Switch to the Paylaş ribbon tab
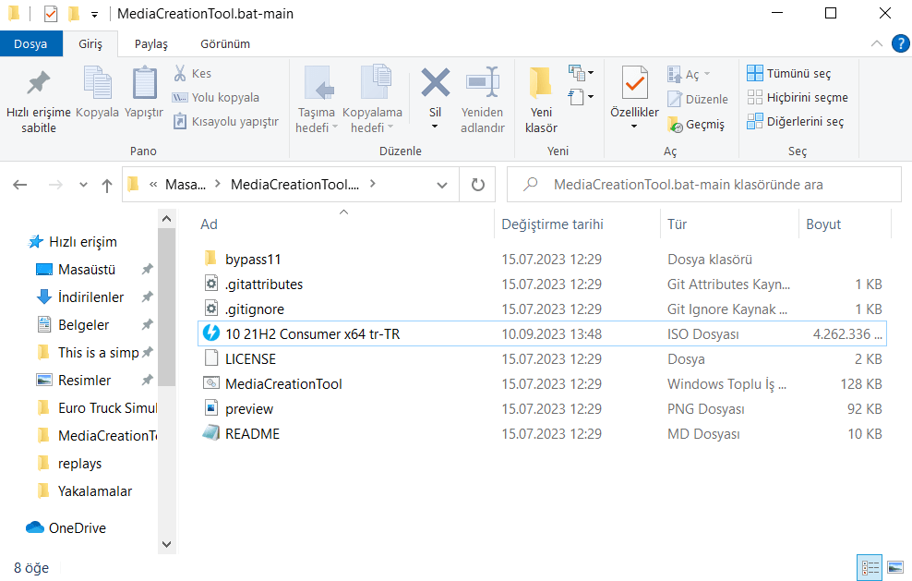Screen dimensions: 912x581 point(151,44)
